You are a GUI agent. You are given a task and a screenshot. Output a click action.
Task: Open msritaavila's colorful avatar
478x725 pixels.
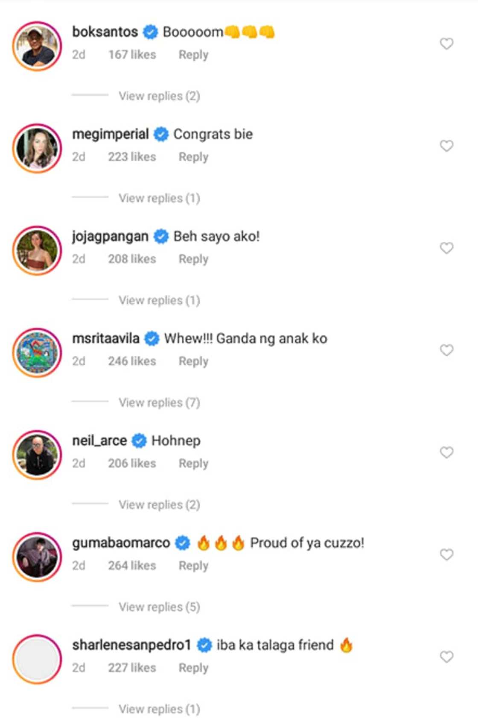point(37,352)
